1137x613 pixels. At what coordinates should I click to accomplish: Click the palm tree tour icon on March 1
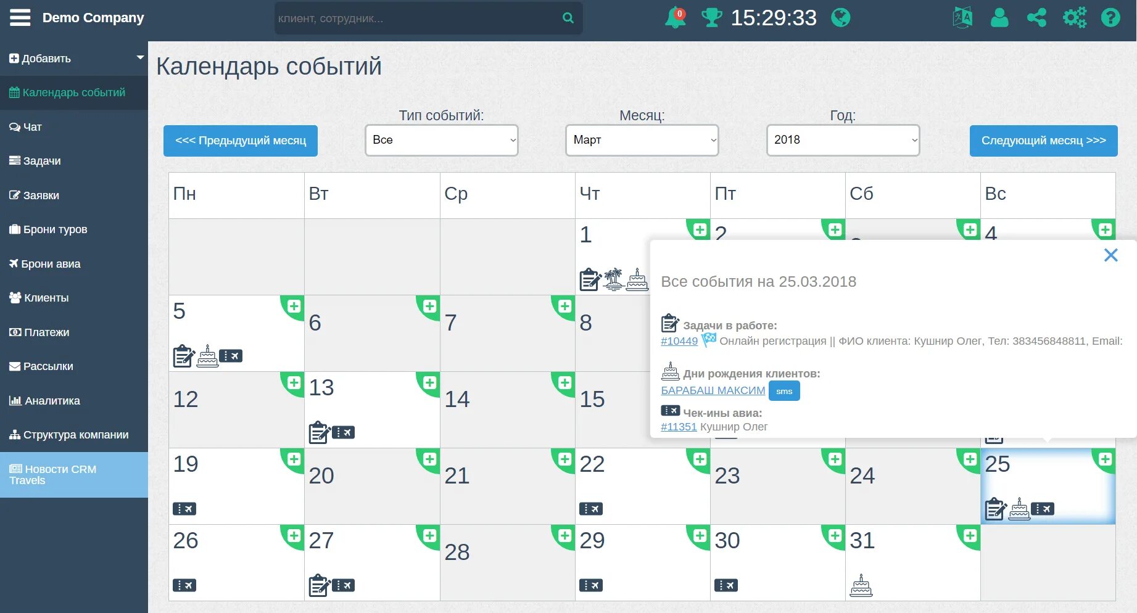615,278
